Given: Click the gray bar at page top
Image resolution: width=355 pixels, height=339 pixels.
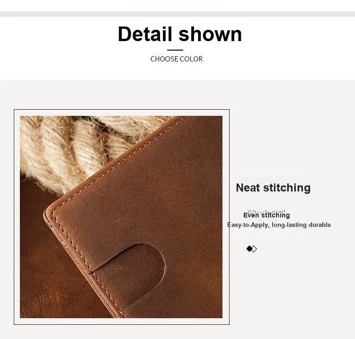Looking at the screenshot, I should coord(177,14).
